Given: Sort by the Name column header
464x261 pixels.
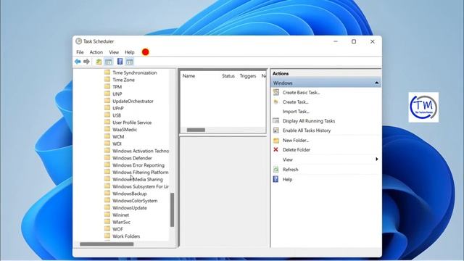Looking at the screenshot, I should click(x=188, y=76).
